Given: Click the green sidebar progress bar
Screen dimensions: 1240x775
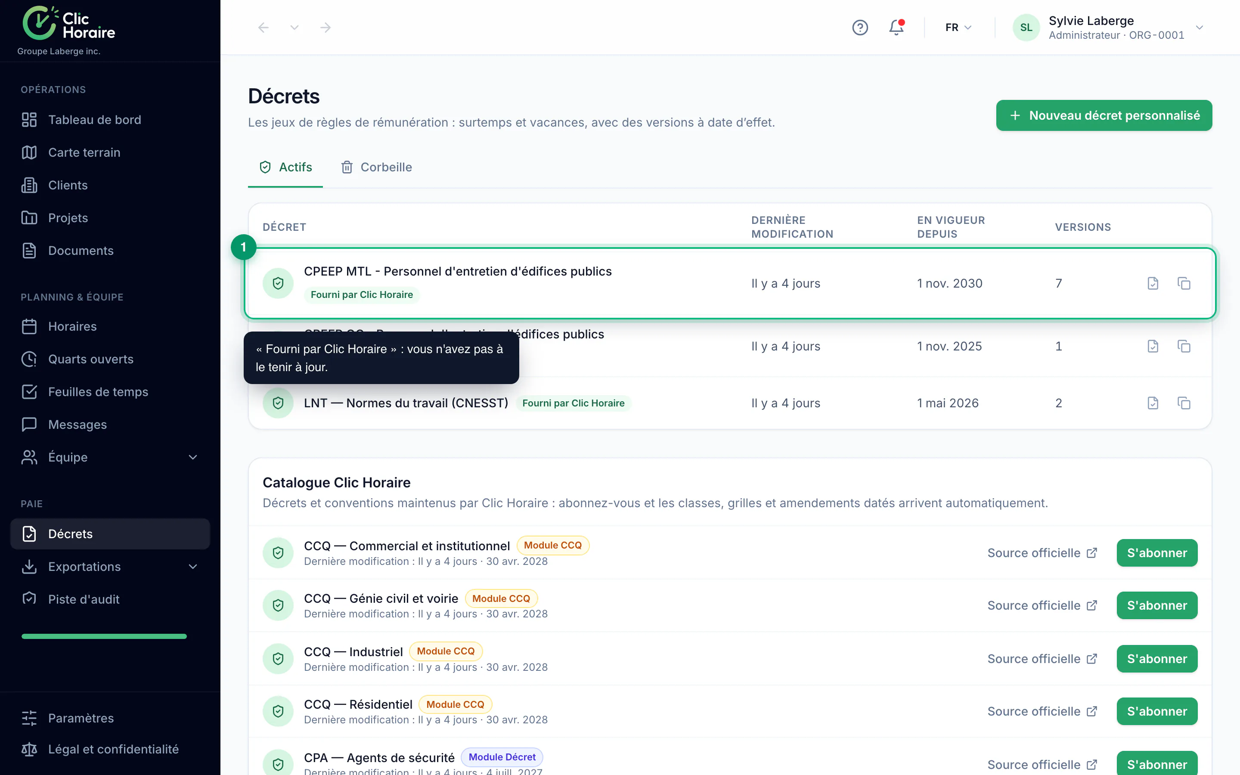Looking at the screenshot, I should coord(104,636).
